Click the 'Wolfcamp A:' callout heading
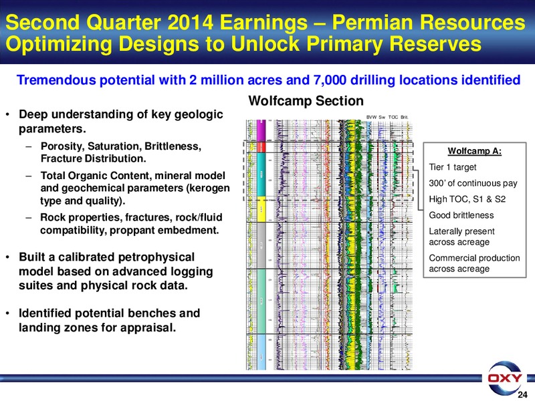The height and width of the screenshot is (401, 535). pos(475,151)
